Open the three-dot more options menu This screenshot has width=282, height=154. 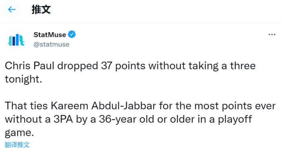[272, 34]
